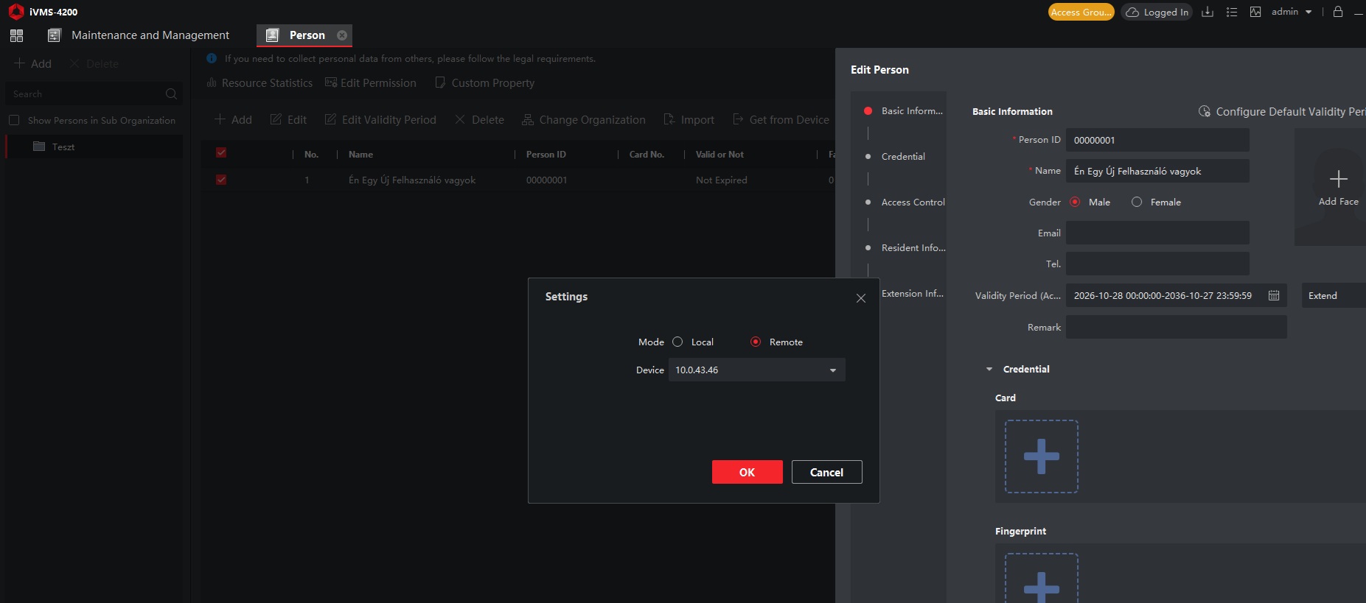Switch to the Person tab
Image resolution: width=1366 pixels, height=603 pixels.
(304, 35)
